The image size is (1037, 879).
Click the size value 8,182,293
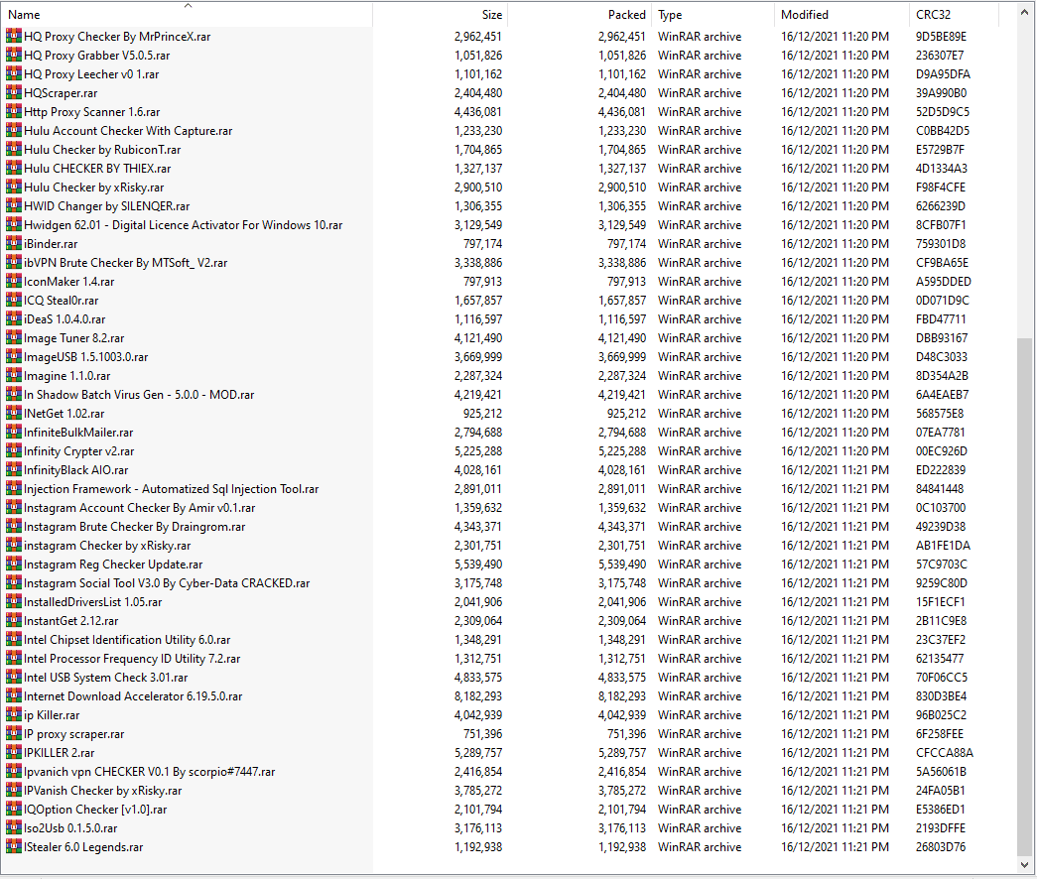click(x=478, y=695)
